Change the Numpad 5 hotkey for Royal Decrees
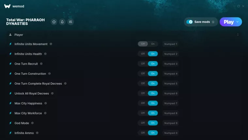The image size is (248, 140). [x=171, y=83]
